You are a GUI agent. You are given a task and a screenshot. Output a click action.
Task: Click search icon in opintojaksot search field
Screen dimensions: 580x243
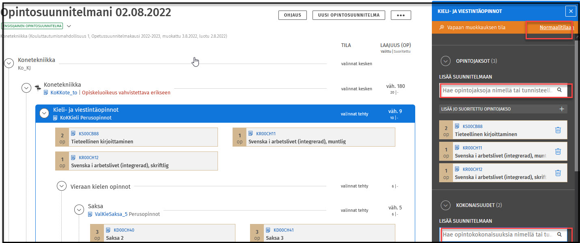[560, 90]
